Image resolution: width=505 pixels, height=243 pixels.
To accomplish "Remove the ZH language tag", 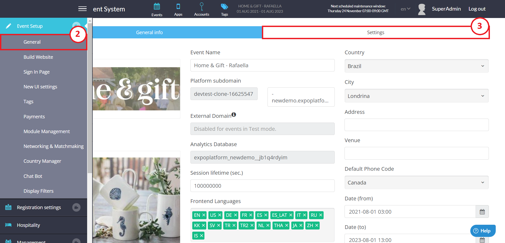I will click(316, 225).
